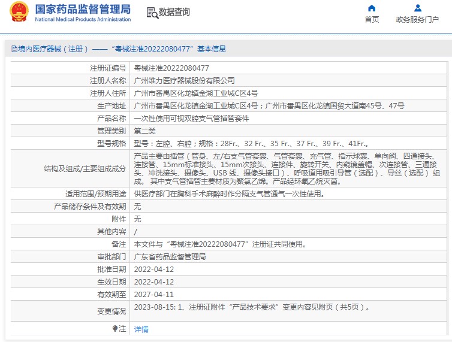452x342 pixels.
Task: Select 适用范围 value about 胸科手术麻醉
Action: pos(230,194)
